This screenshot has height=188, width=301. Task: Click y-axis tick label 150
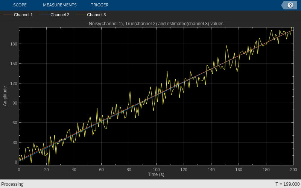point(14,64)
